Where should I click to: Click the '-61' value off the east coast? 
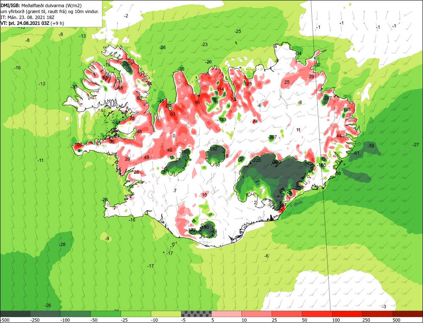click(356, 153)
